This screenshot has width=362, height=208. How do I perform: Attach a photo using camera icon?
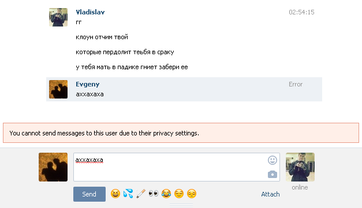point(273,175)
